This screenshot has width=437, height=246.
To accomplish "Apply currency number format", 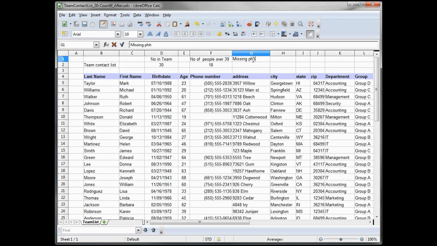I will pyautogui.click(x=219, y=34).
